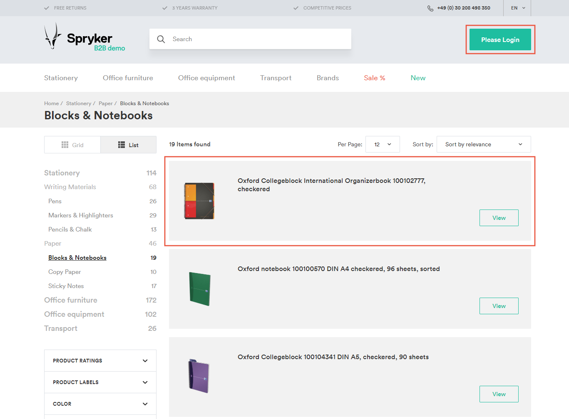This screenshot has height=419, width=569.
Task: Open the green Oxford notebook thumbnail
Action: click(x=200, y=289)
